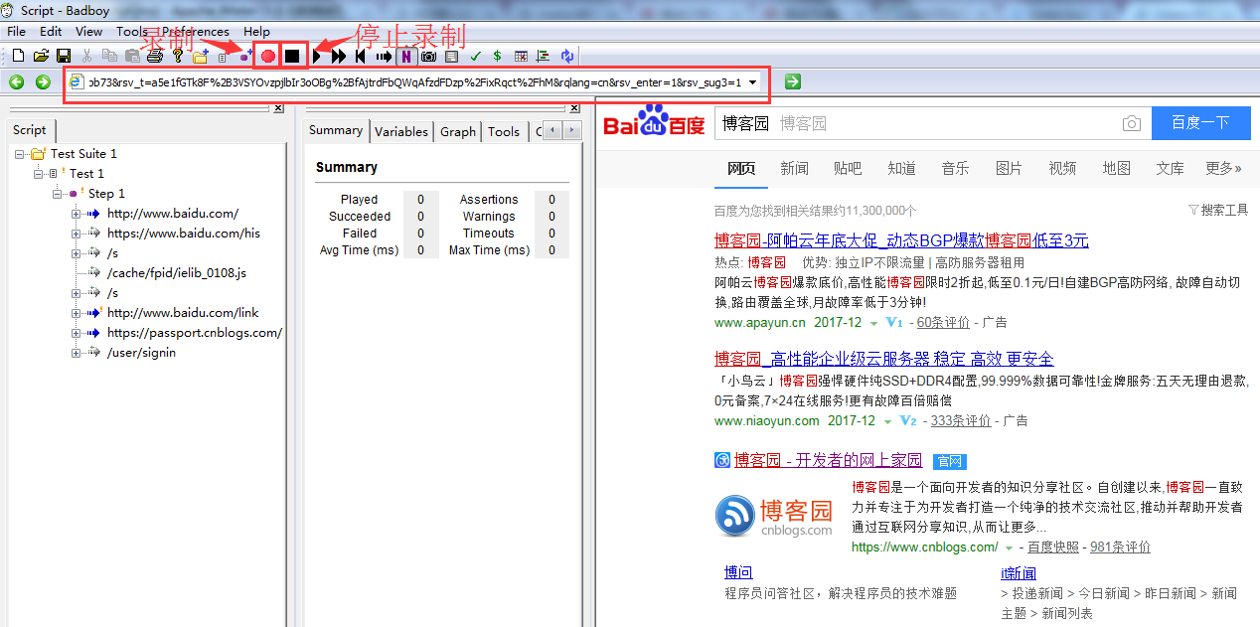Toggle the purple N navigation mode button
The width and height of the screenshot is (1260, 627).
406,56
